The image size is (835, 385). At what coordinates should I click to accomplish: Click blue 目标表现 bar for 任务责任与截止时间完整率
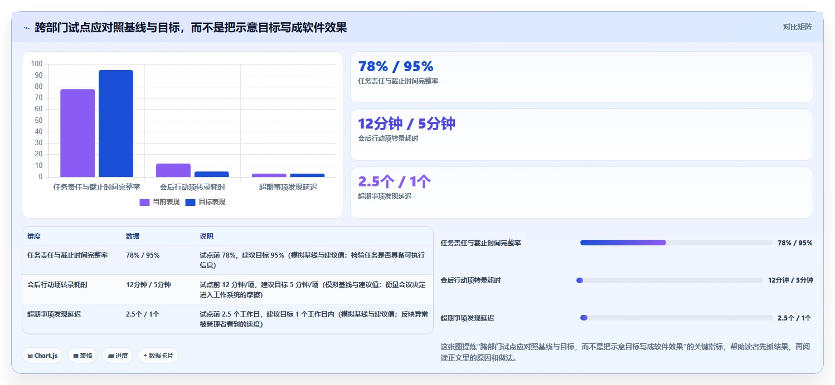[x=116, y=124]
